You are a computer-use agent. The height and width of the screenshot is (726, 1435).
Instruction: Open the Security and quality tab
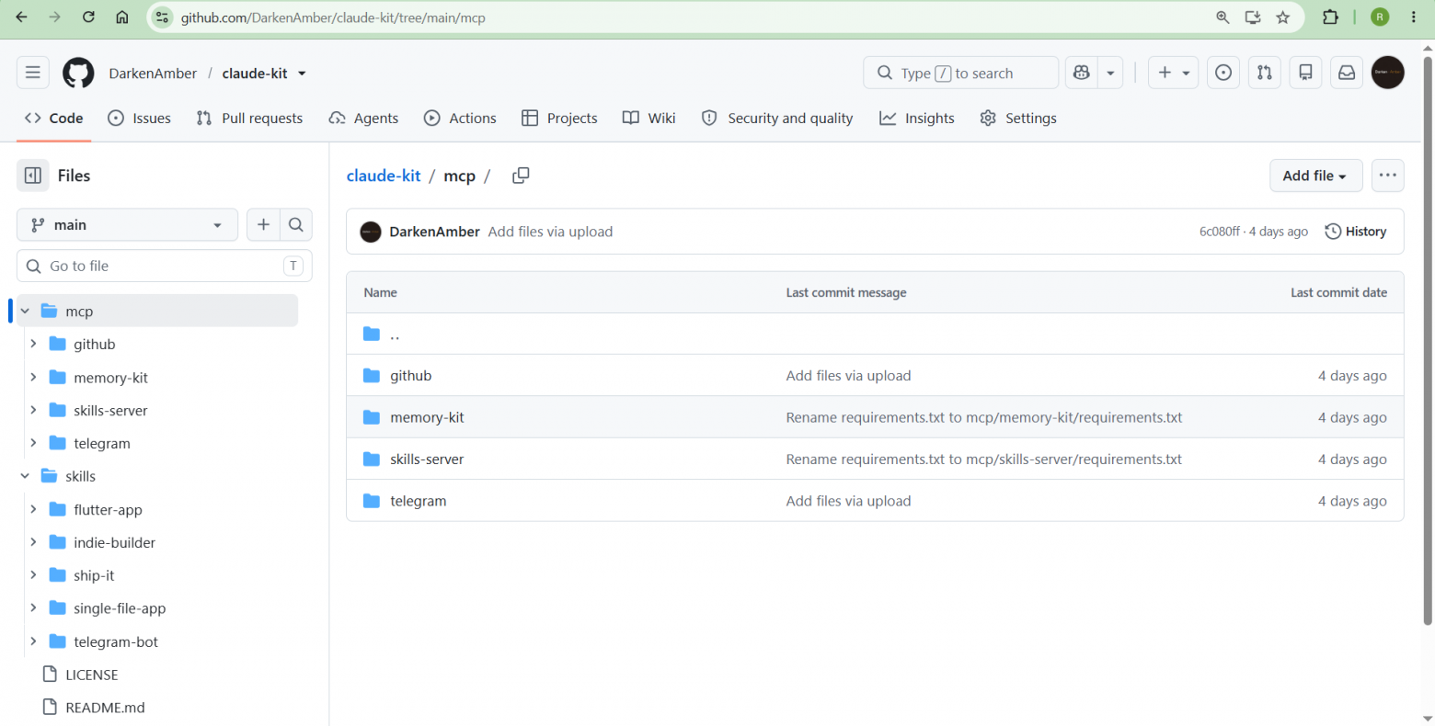(x=777, y=119)
